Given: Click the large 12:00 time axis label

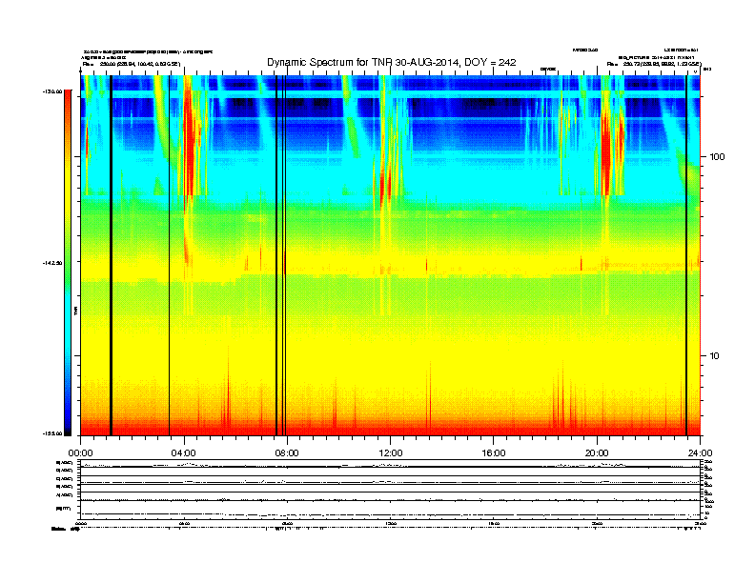Looking at the screenshot, I should coord(391,453).
